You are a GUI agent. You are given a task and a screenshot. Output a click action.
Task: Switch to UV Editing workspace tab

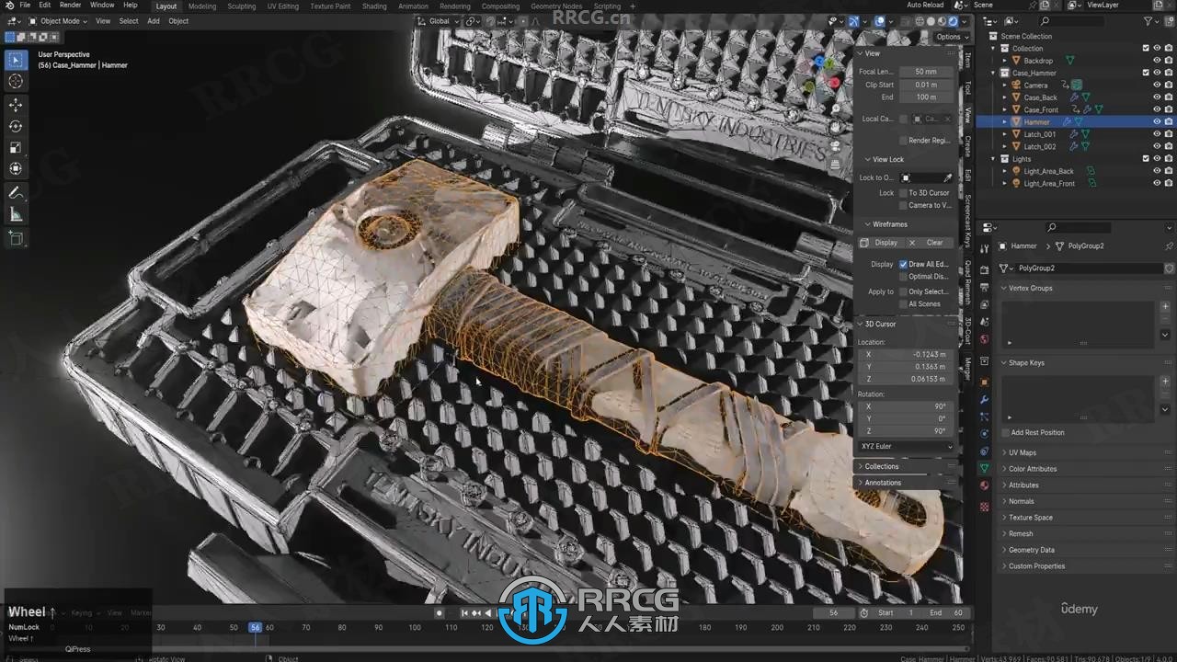coord(282,6)
